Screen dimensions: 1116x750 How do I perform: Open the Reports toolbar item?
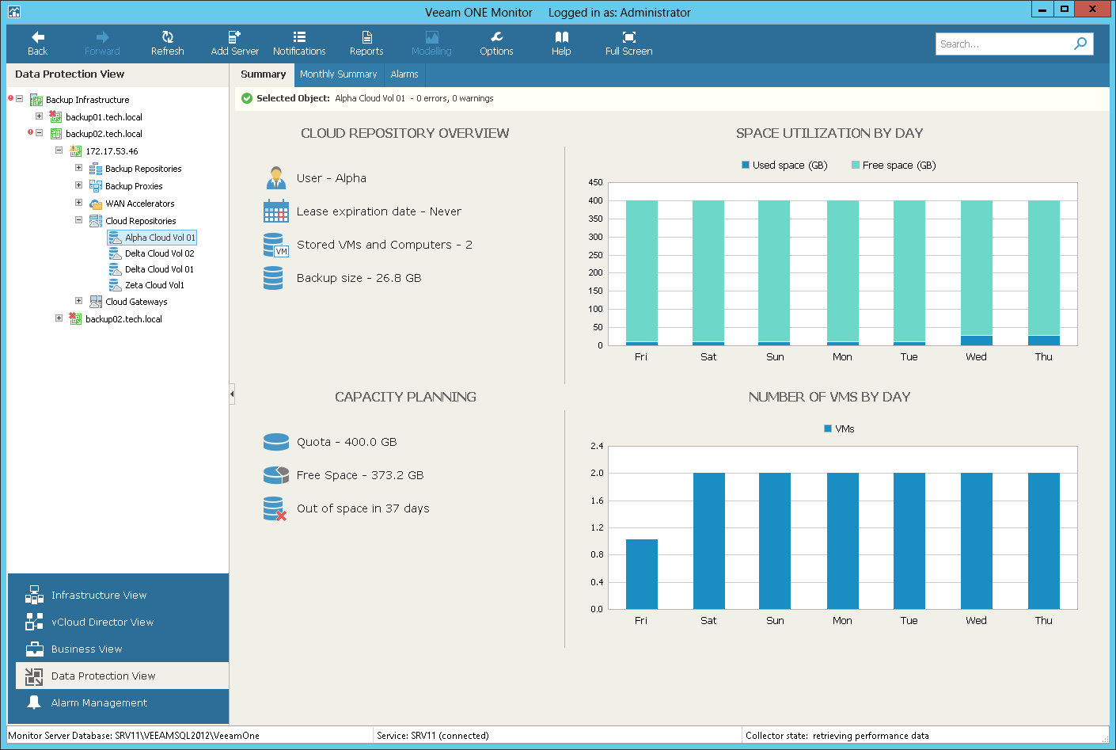[x=366, y=44]
